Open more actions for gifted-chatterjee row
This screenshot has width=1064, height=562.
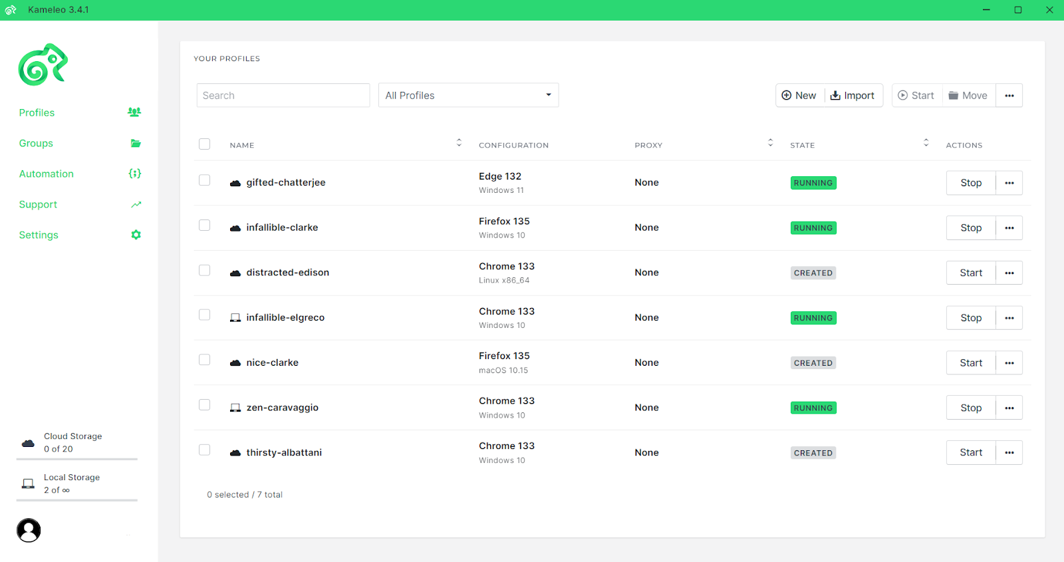pos(1009,183)
